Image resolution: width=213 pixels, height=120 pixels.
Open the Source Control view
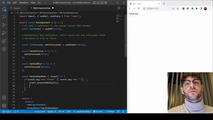coord(4,25)
